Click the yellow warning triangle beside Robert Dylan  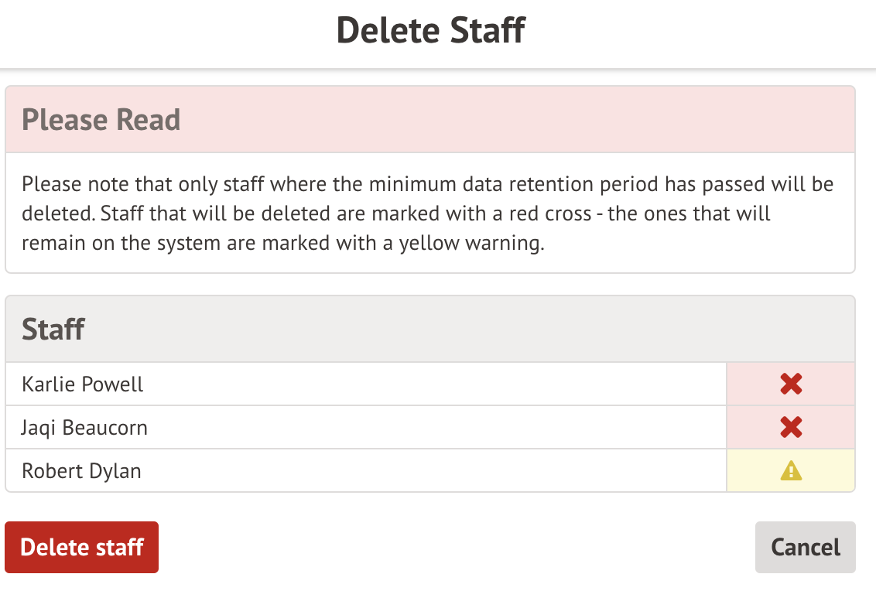[791, 470]
